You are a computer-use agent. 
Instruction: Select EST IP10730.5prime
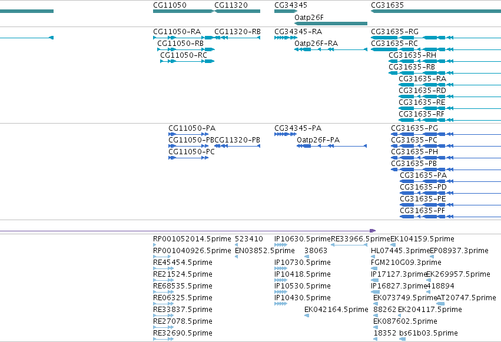[x=281, y=268]
